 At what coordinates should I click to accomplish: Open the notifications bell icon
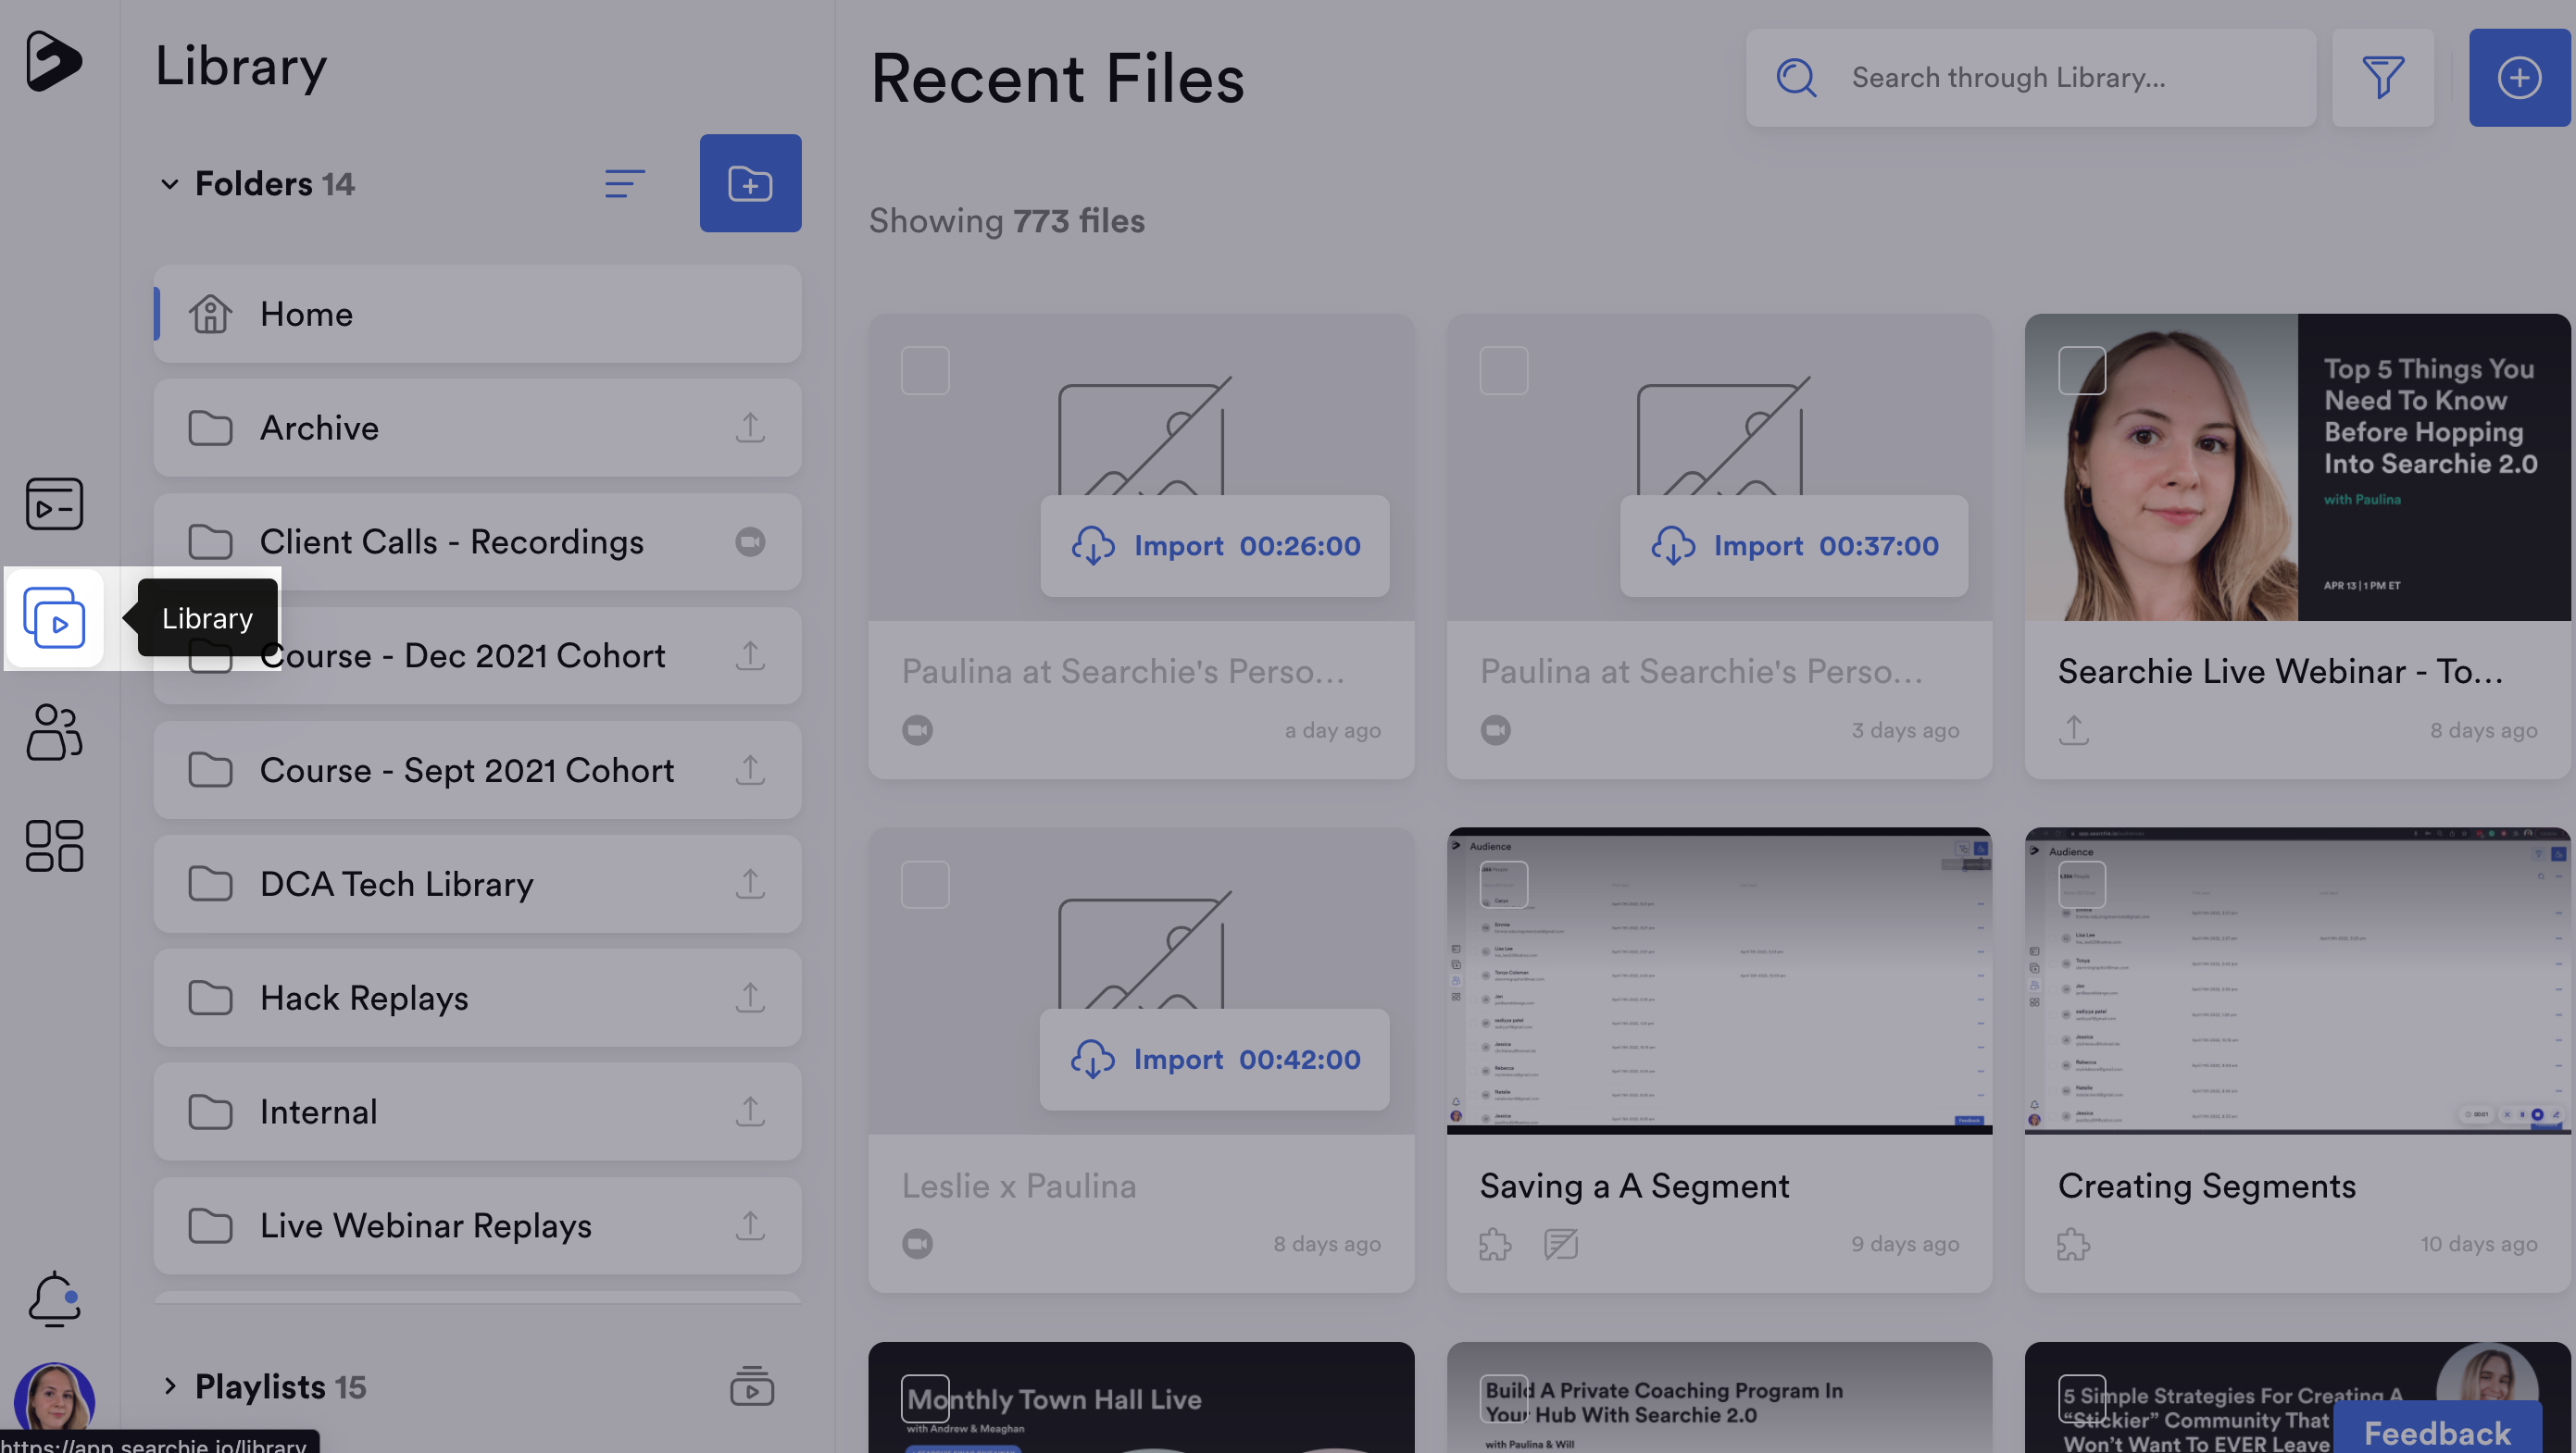point(54,1298)
